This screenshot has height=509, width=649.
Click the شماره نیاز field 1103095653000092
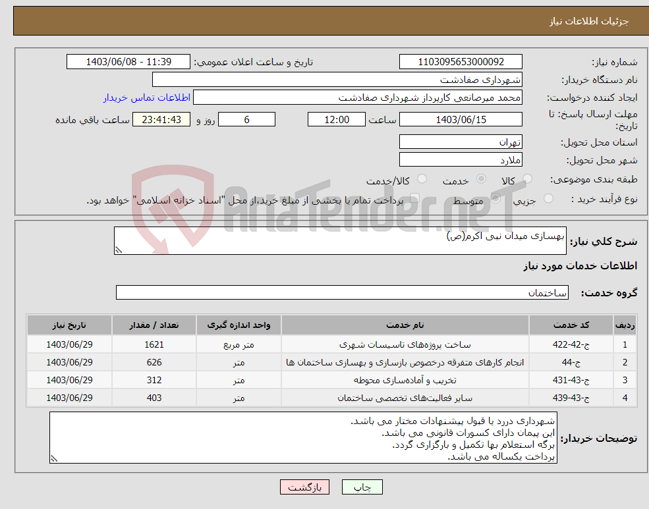(x=461, y=62)
